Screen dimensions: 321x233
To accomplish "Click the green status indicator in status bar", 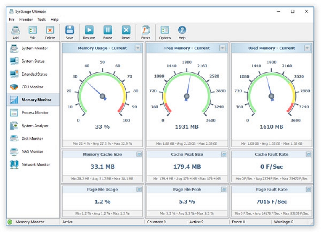I will (x=10, y=222).
